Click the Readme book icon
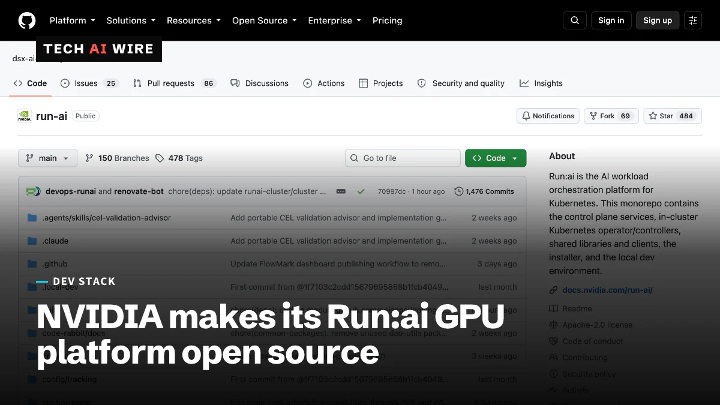 point(553,308)
